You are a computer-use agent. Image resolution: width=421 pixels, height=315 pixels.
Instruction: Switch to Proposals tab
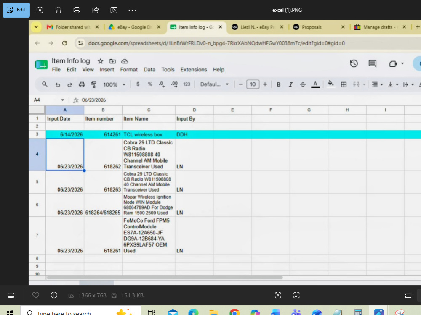pos(319,27)
